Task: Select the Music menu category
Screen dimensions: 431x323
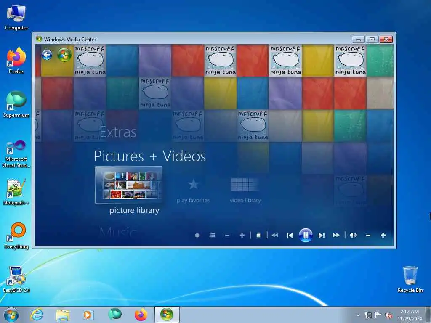Action: click(x=118, y=233)
